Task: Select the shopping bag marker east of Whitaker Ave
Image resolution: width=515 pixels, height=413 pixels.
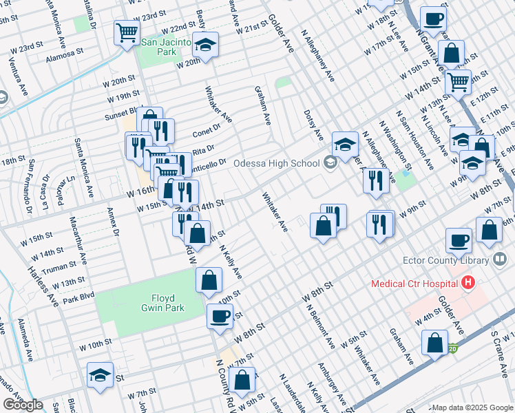Action: click(x=323, y=226)
